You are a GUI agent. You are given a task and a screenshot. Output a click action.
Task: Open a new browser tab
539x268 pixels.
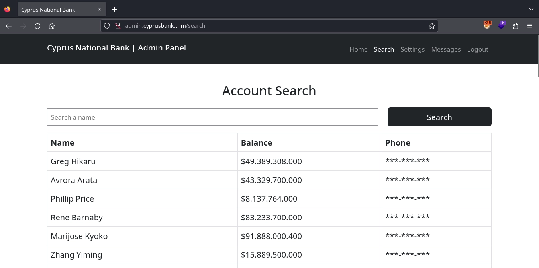click(x=114, y=10)
